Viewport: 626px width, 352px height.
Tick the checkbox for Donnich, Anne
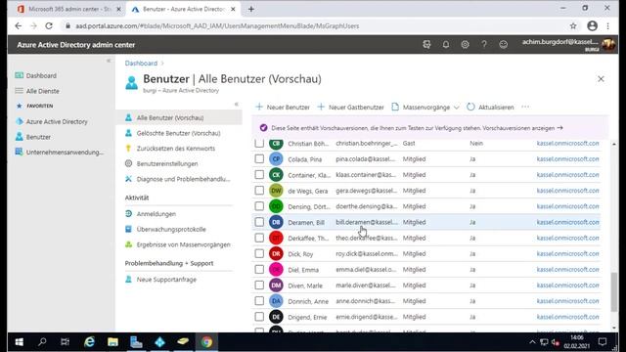(259, 301)
